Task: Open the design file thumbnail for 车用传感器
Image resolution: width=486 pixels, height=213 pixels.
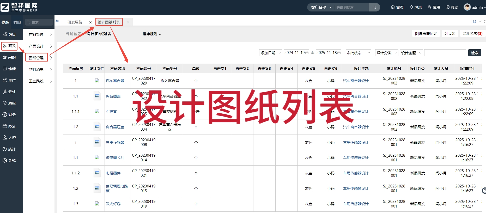Action: point(97,142)
